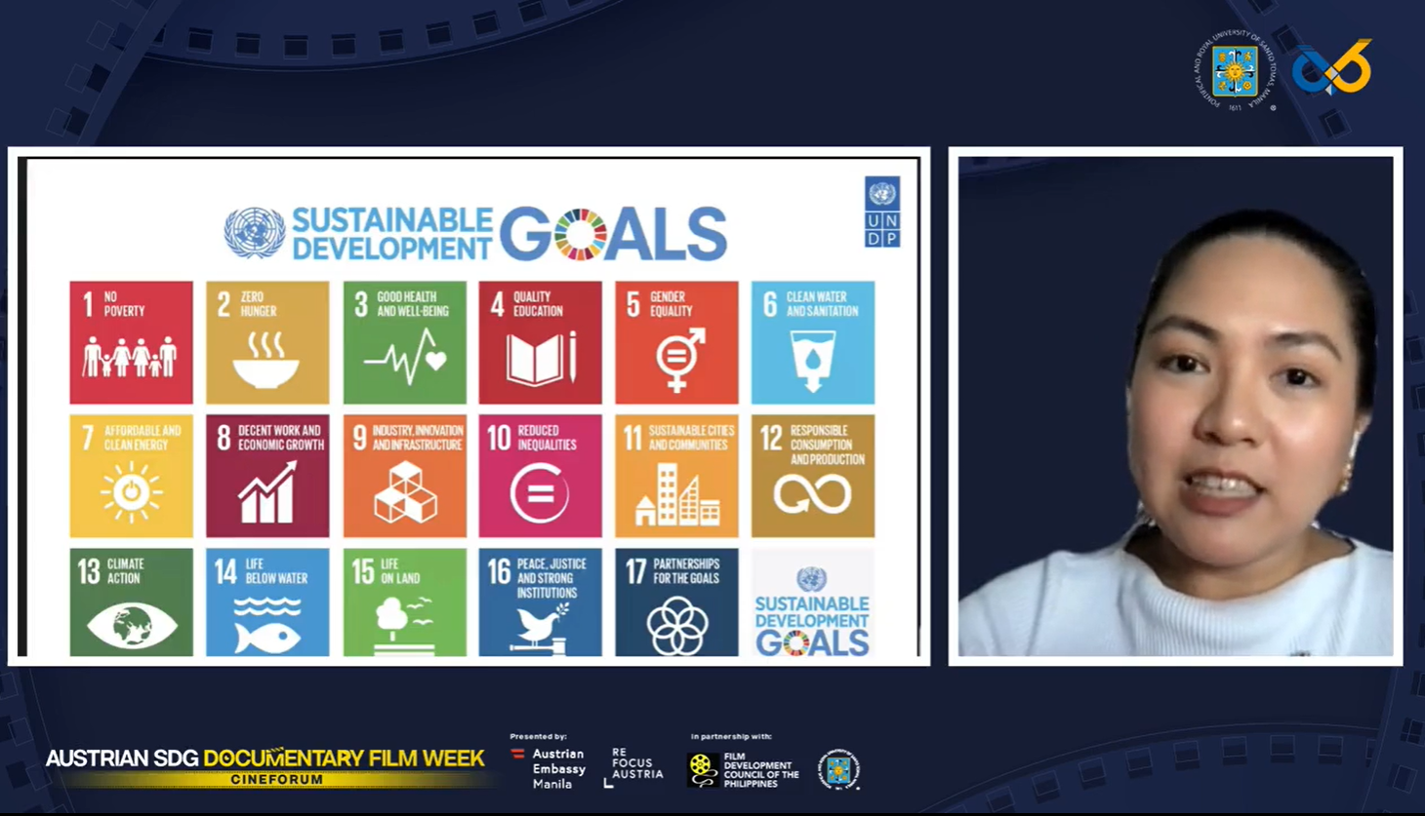Click the small university seal in footer
The height and width of the screenshot is (816, 1425).
(838, 769)
